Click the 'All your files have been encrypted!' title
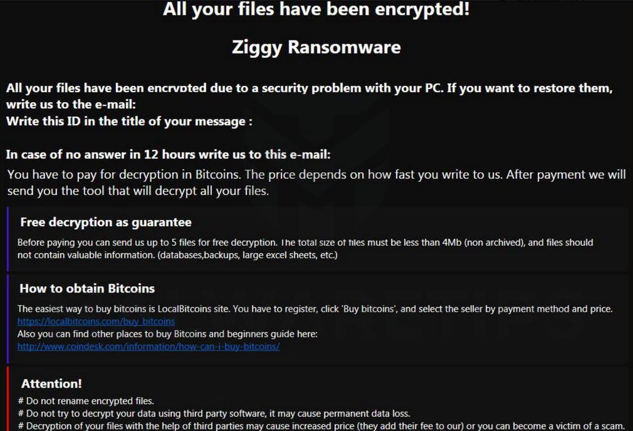 click(x=316, y=10)
